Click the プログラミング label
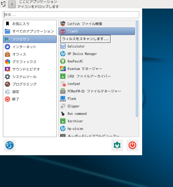Screen dimensions: 173x187 [x=24, y=84]
